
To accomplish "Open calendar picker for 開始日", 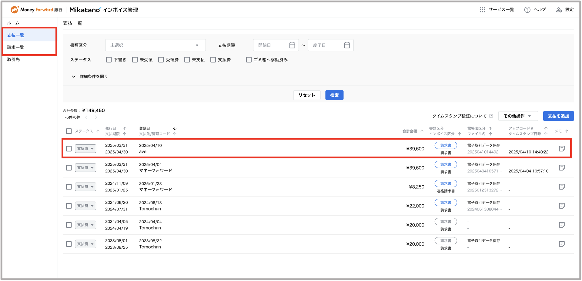I will (x=292, y=45).
